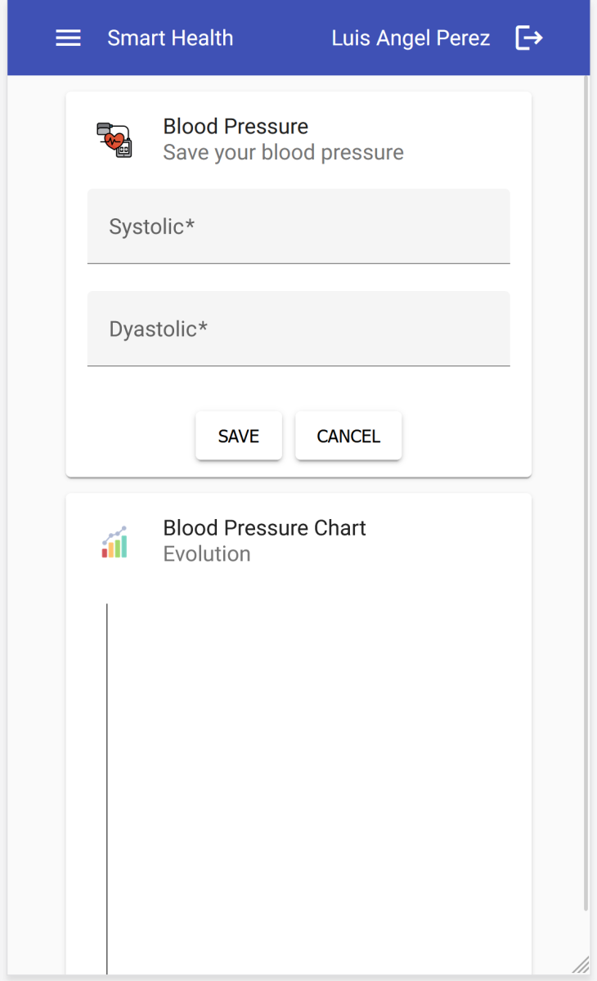Click the blood pressure monitor icon

114,139
